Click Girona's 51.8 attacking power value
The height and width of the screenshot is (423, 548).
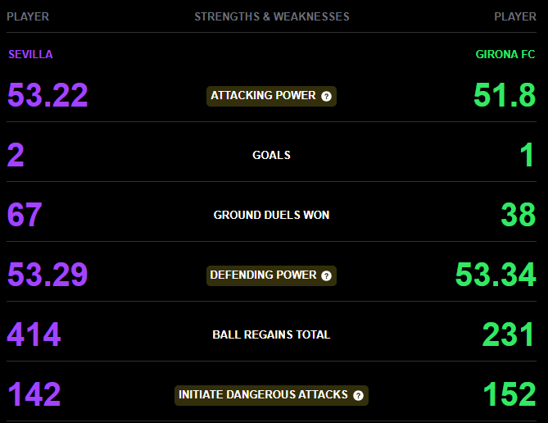coord(505,95)
